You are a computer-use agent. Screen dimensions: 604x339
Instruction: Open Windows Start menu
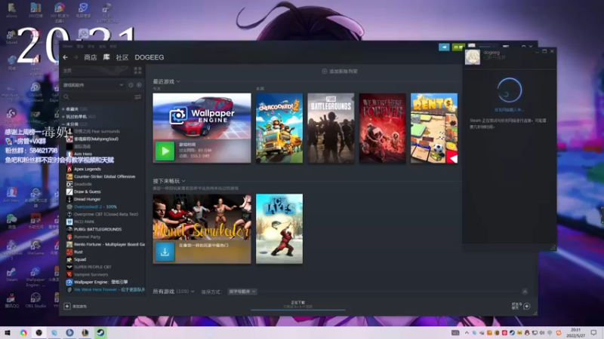tap(8, 332)
